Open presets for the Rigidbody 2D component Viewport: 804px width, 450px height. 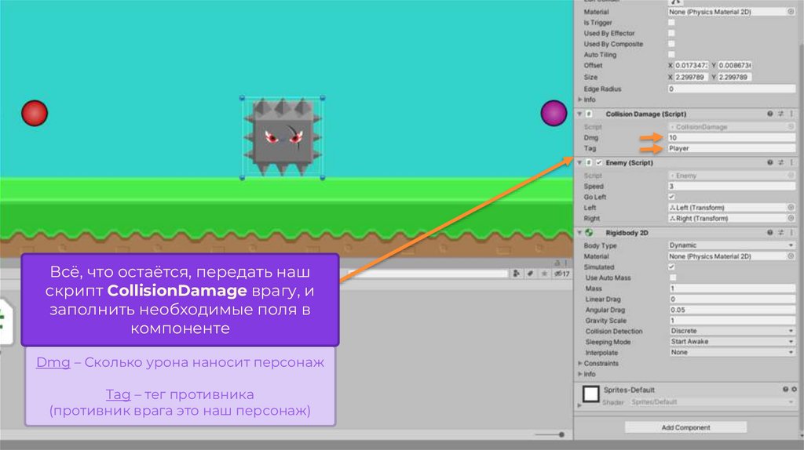pyautogui.click(x=780, y=232)
